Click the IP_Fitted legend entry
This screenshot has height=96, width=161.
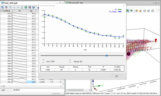click(116, 12)
